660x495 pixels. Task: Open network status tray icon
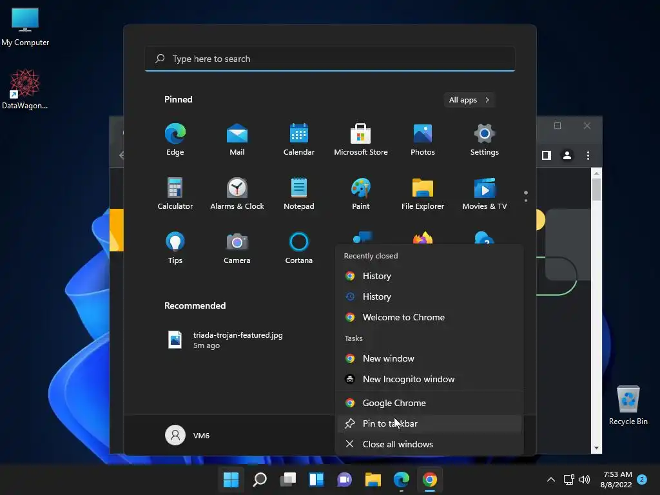[568, 480]
